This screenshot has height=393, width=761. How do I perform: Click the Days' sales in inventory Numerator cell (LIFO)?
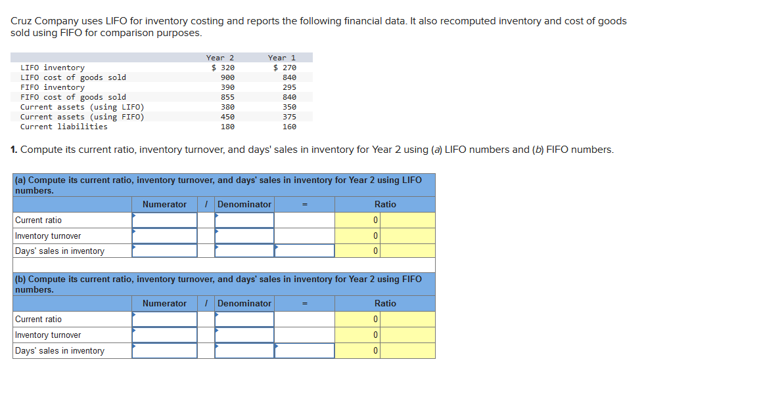(164, 250)
